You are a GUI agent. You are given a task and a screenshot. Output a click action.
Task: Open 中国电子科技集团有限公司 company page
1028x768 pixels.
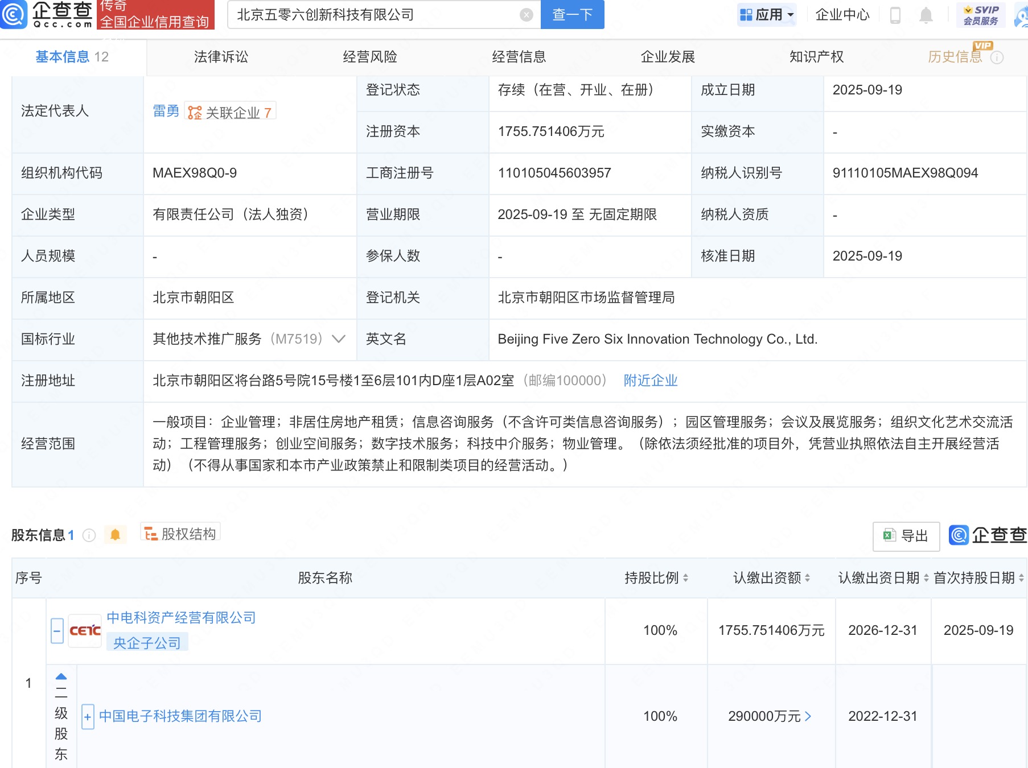tap(180, 716)
